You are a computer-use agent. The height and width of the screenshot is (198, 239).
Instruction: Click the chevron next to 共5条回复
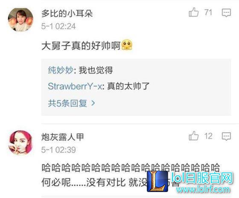pyautogui.click(x=93, y=103)
